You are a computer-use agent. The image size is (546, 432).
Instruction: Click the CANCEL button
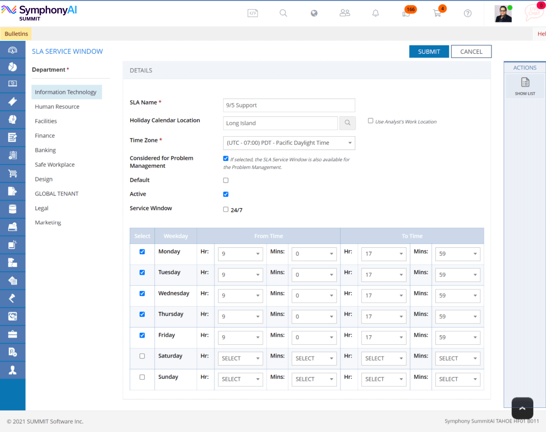click(x=471, y=51)
